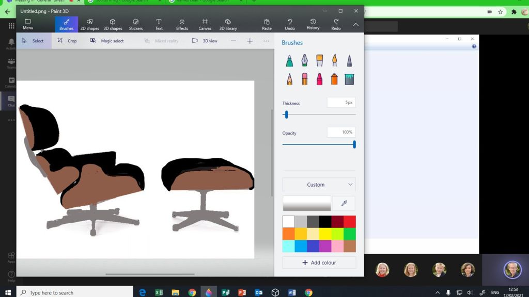Open the History panel
The width and height of the screenshot is (529, 297).
point(313,24)
